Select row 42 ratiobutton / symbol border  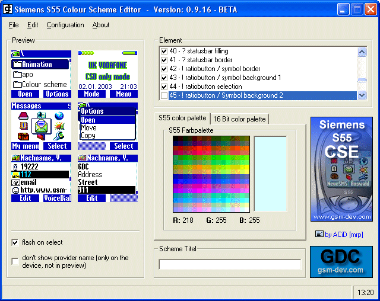click(x=215, y=69)
